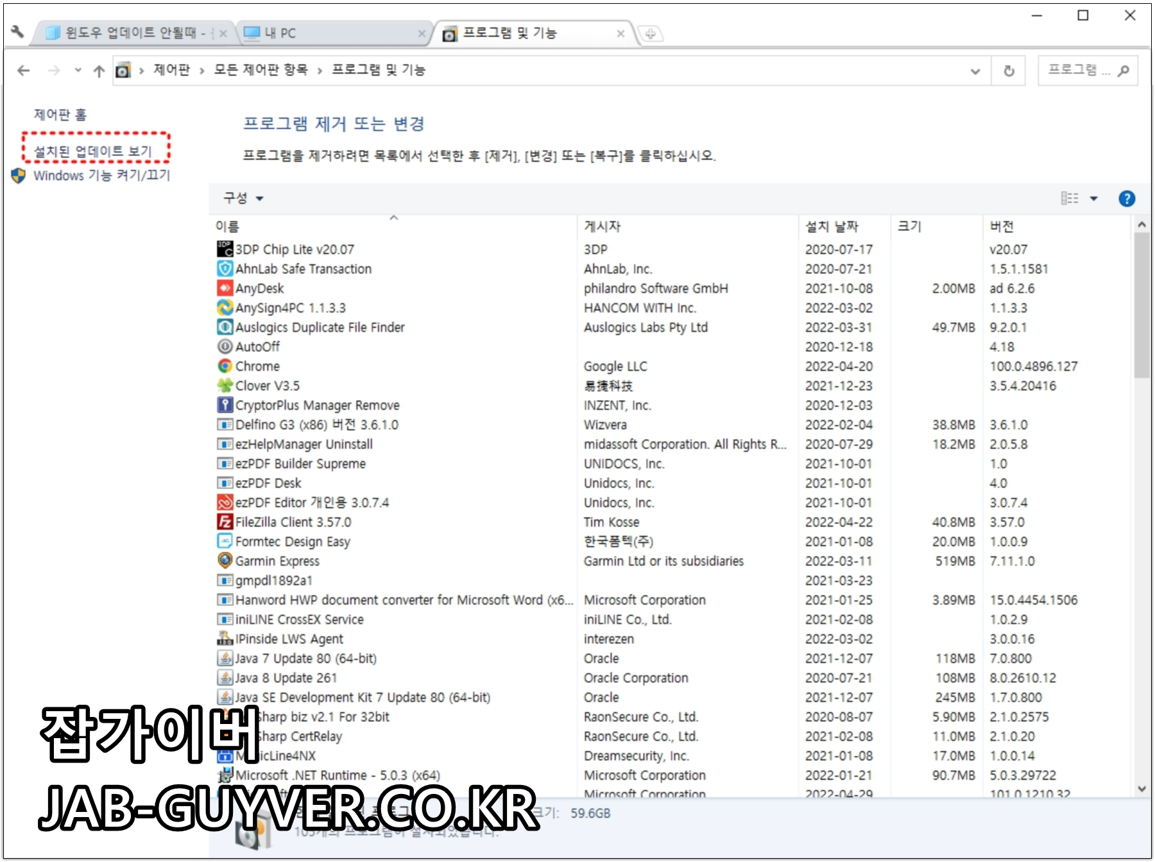Select the FileZilla Client icon
The image size is (1155, 862).
225,522
